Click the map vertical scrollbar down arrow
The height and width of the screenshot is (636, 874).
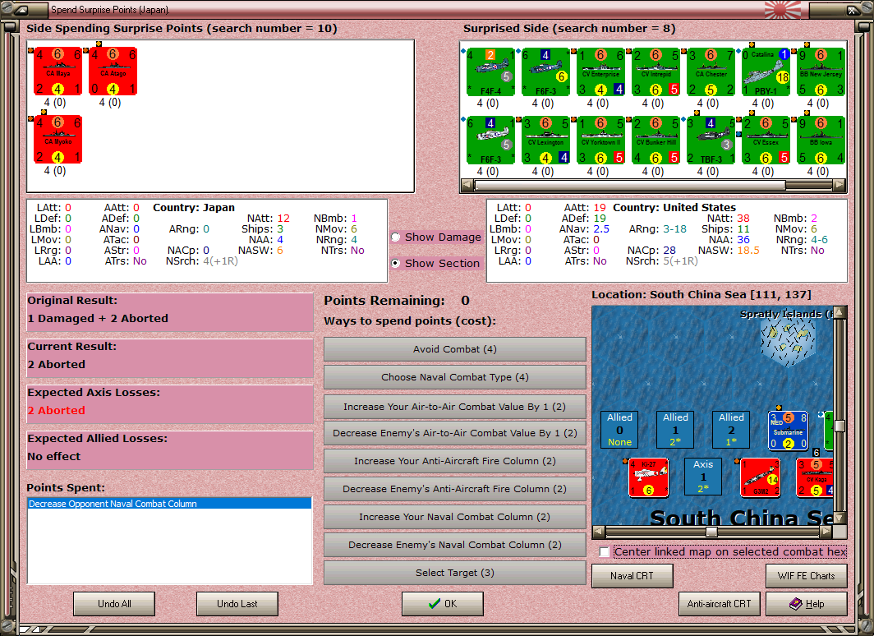pos(840,518)
